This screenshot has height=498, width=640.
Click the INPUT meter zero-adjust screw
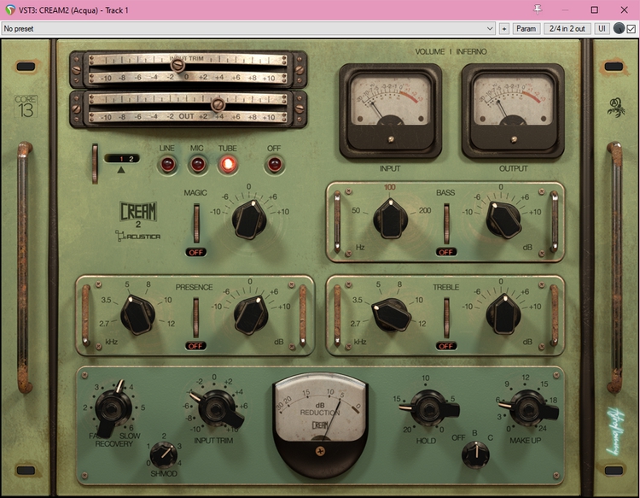point(391,139)
